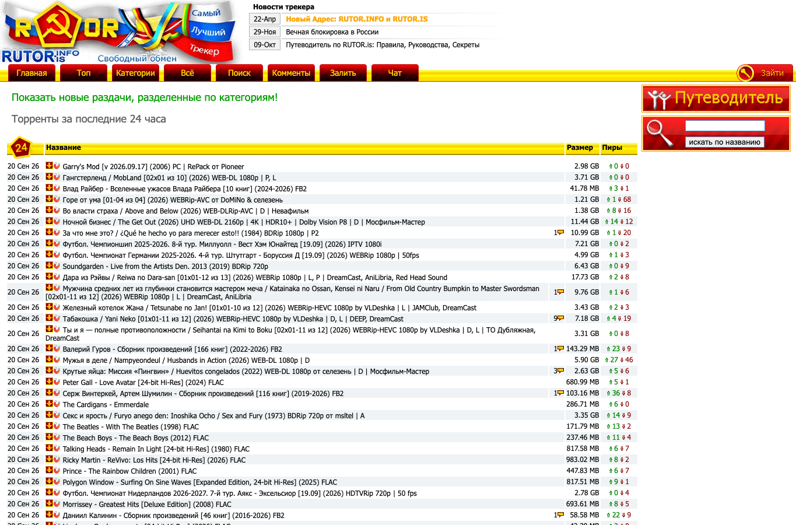This screenshot has width=796, height=525.
Task: Open torrent The Beach Boys (2012) FLAC
Action: click(135, 438)
